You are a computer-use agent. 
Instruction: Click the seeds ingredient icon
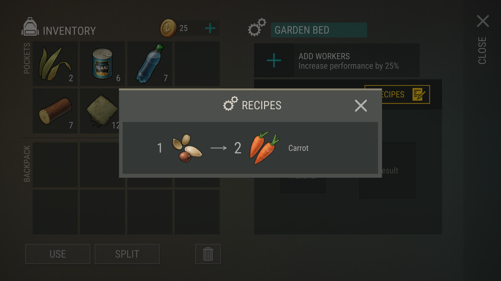click(x=187, y=148)
